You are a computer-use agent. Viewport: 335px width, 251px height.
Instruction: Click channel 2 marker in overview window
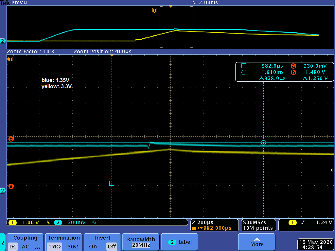(3, 41)
